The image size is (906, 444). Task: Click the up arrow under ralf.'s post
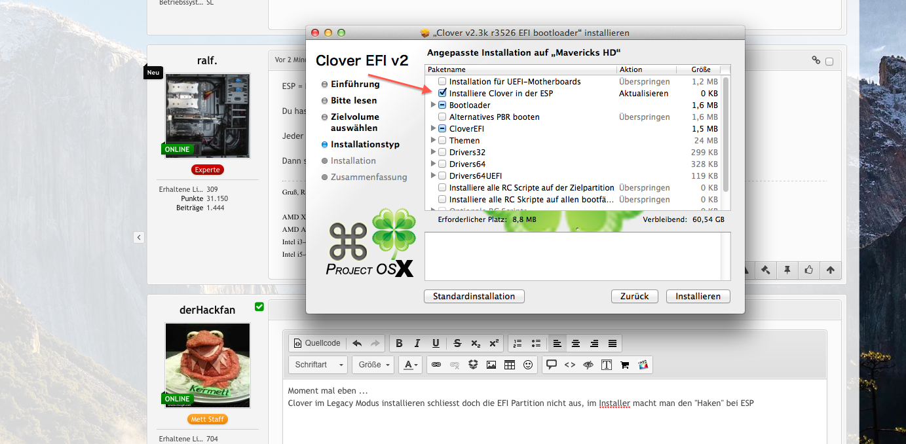coord(831,269)
